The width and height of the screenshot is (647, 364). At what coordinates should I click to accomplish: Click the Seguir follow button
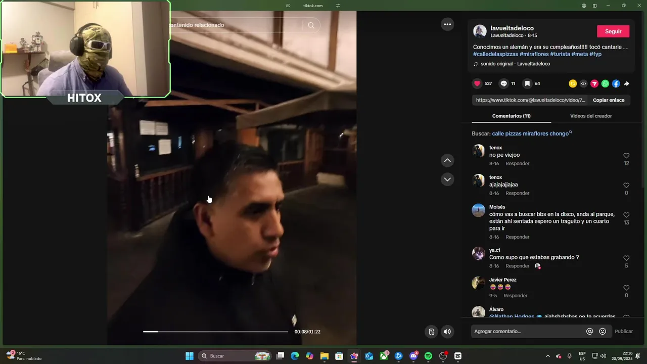pyautogui.click(x=613, y=31)
